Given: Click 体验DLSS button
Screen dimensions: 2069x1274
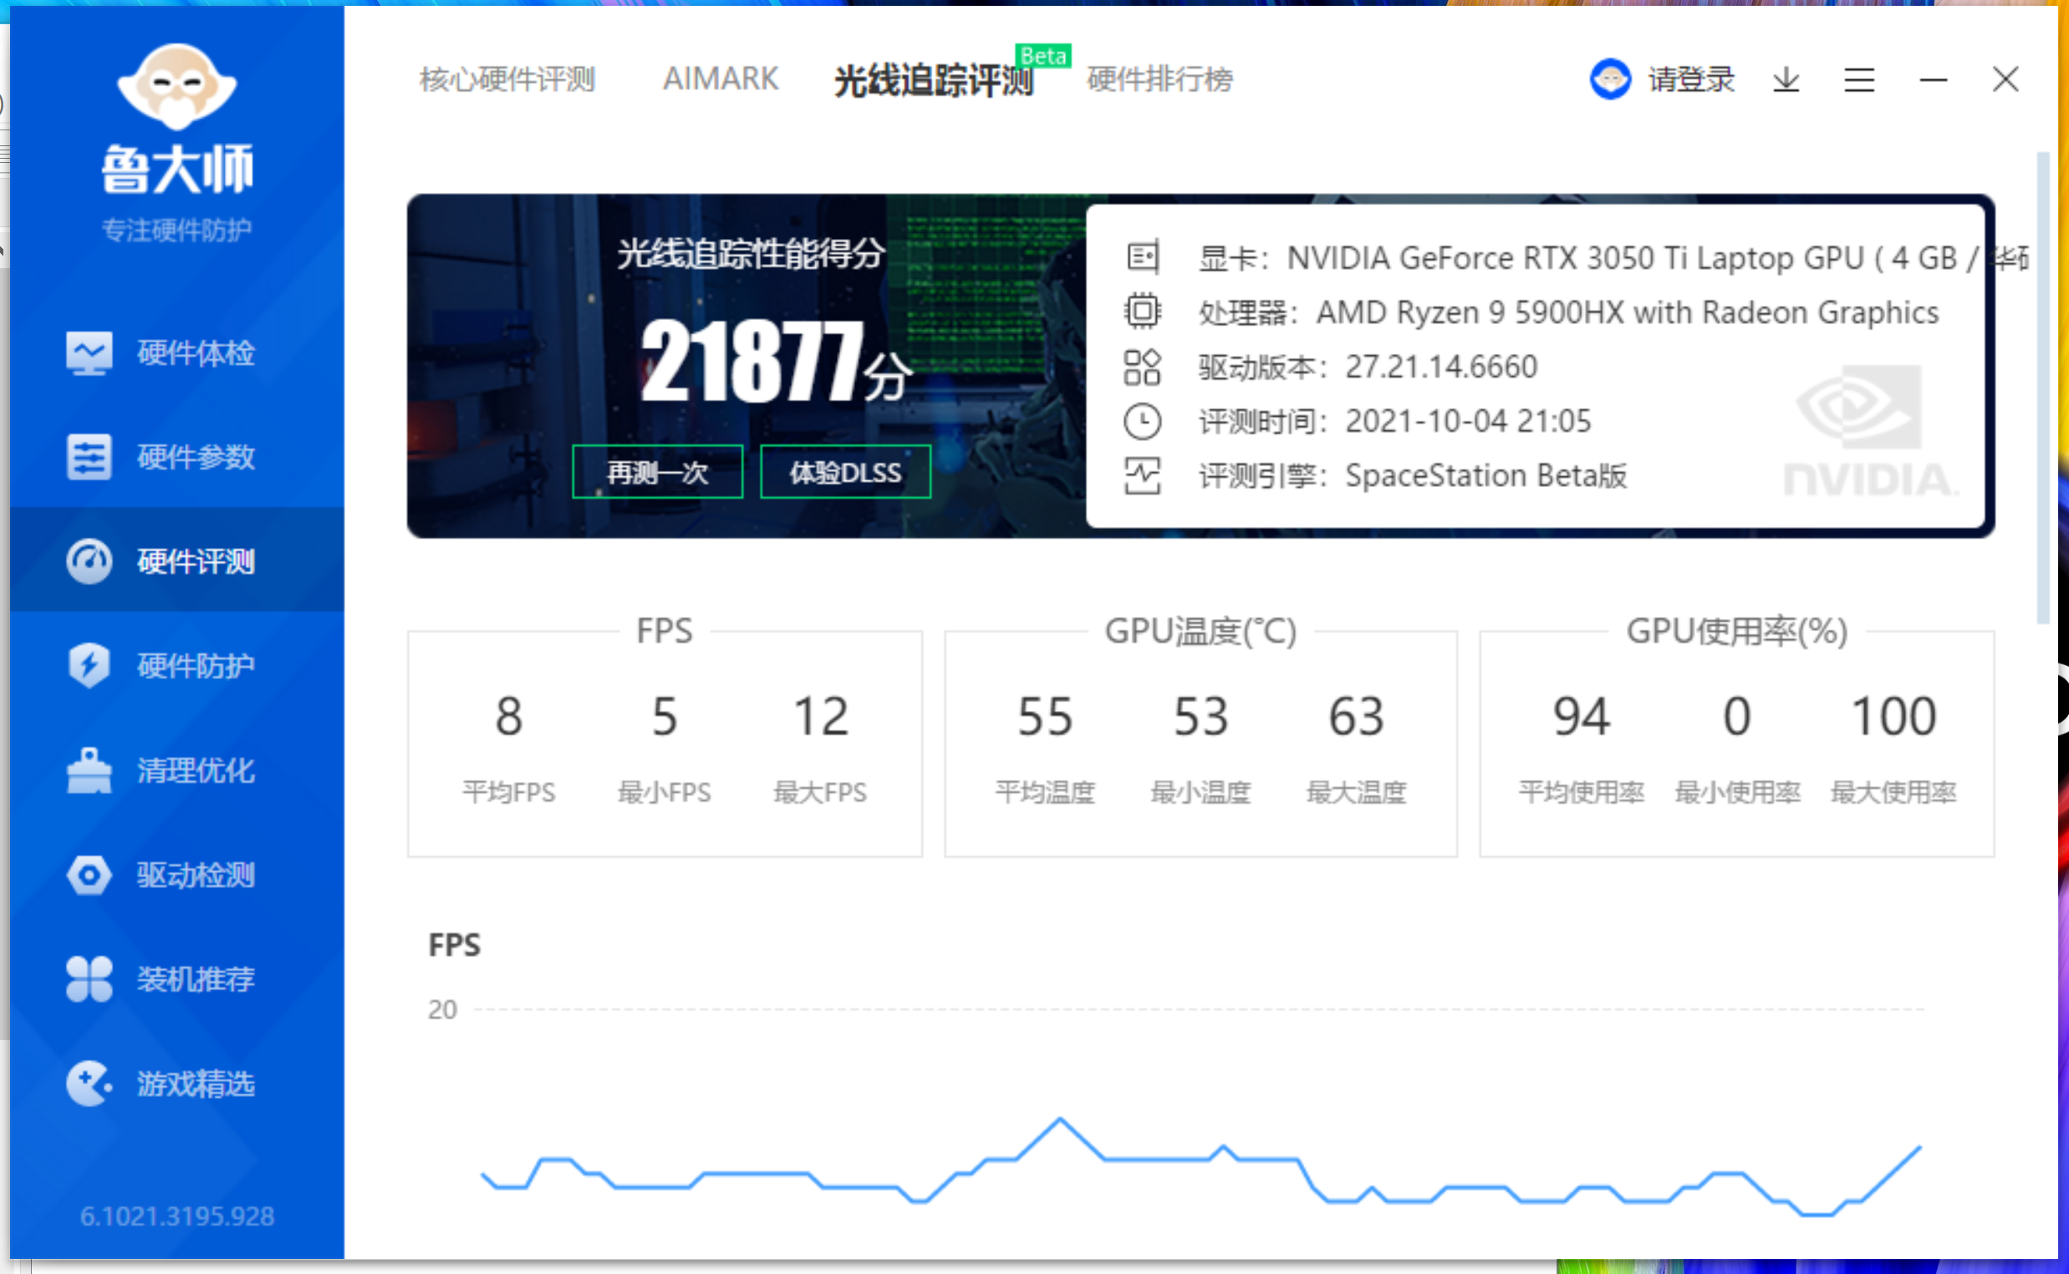Looking at the screenshot, I should coord(846,472).
